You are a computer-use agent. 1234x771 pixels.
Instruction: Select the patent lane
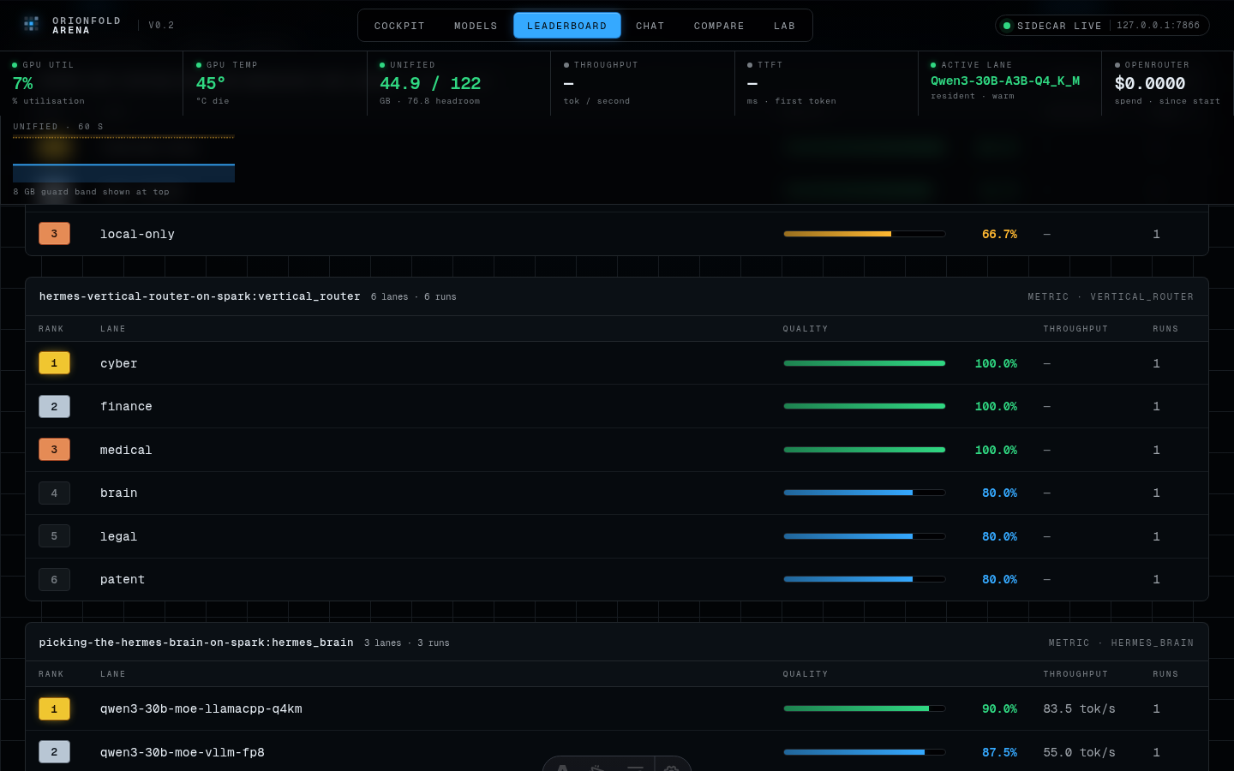pos(617,579)
